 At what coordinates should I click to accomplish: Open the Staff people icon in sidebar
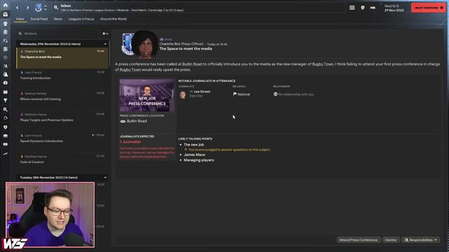click(x=6, y=66)
